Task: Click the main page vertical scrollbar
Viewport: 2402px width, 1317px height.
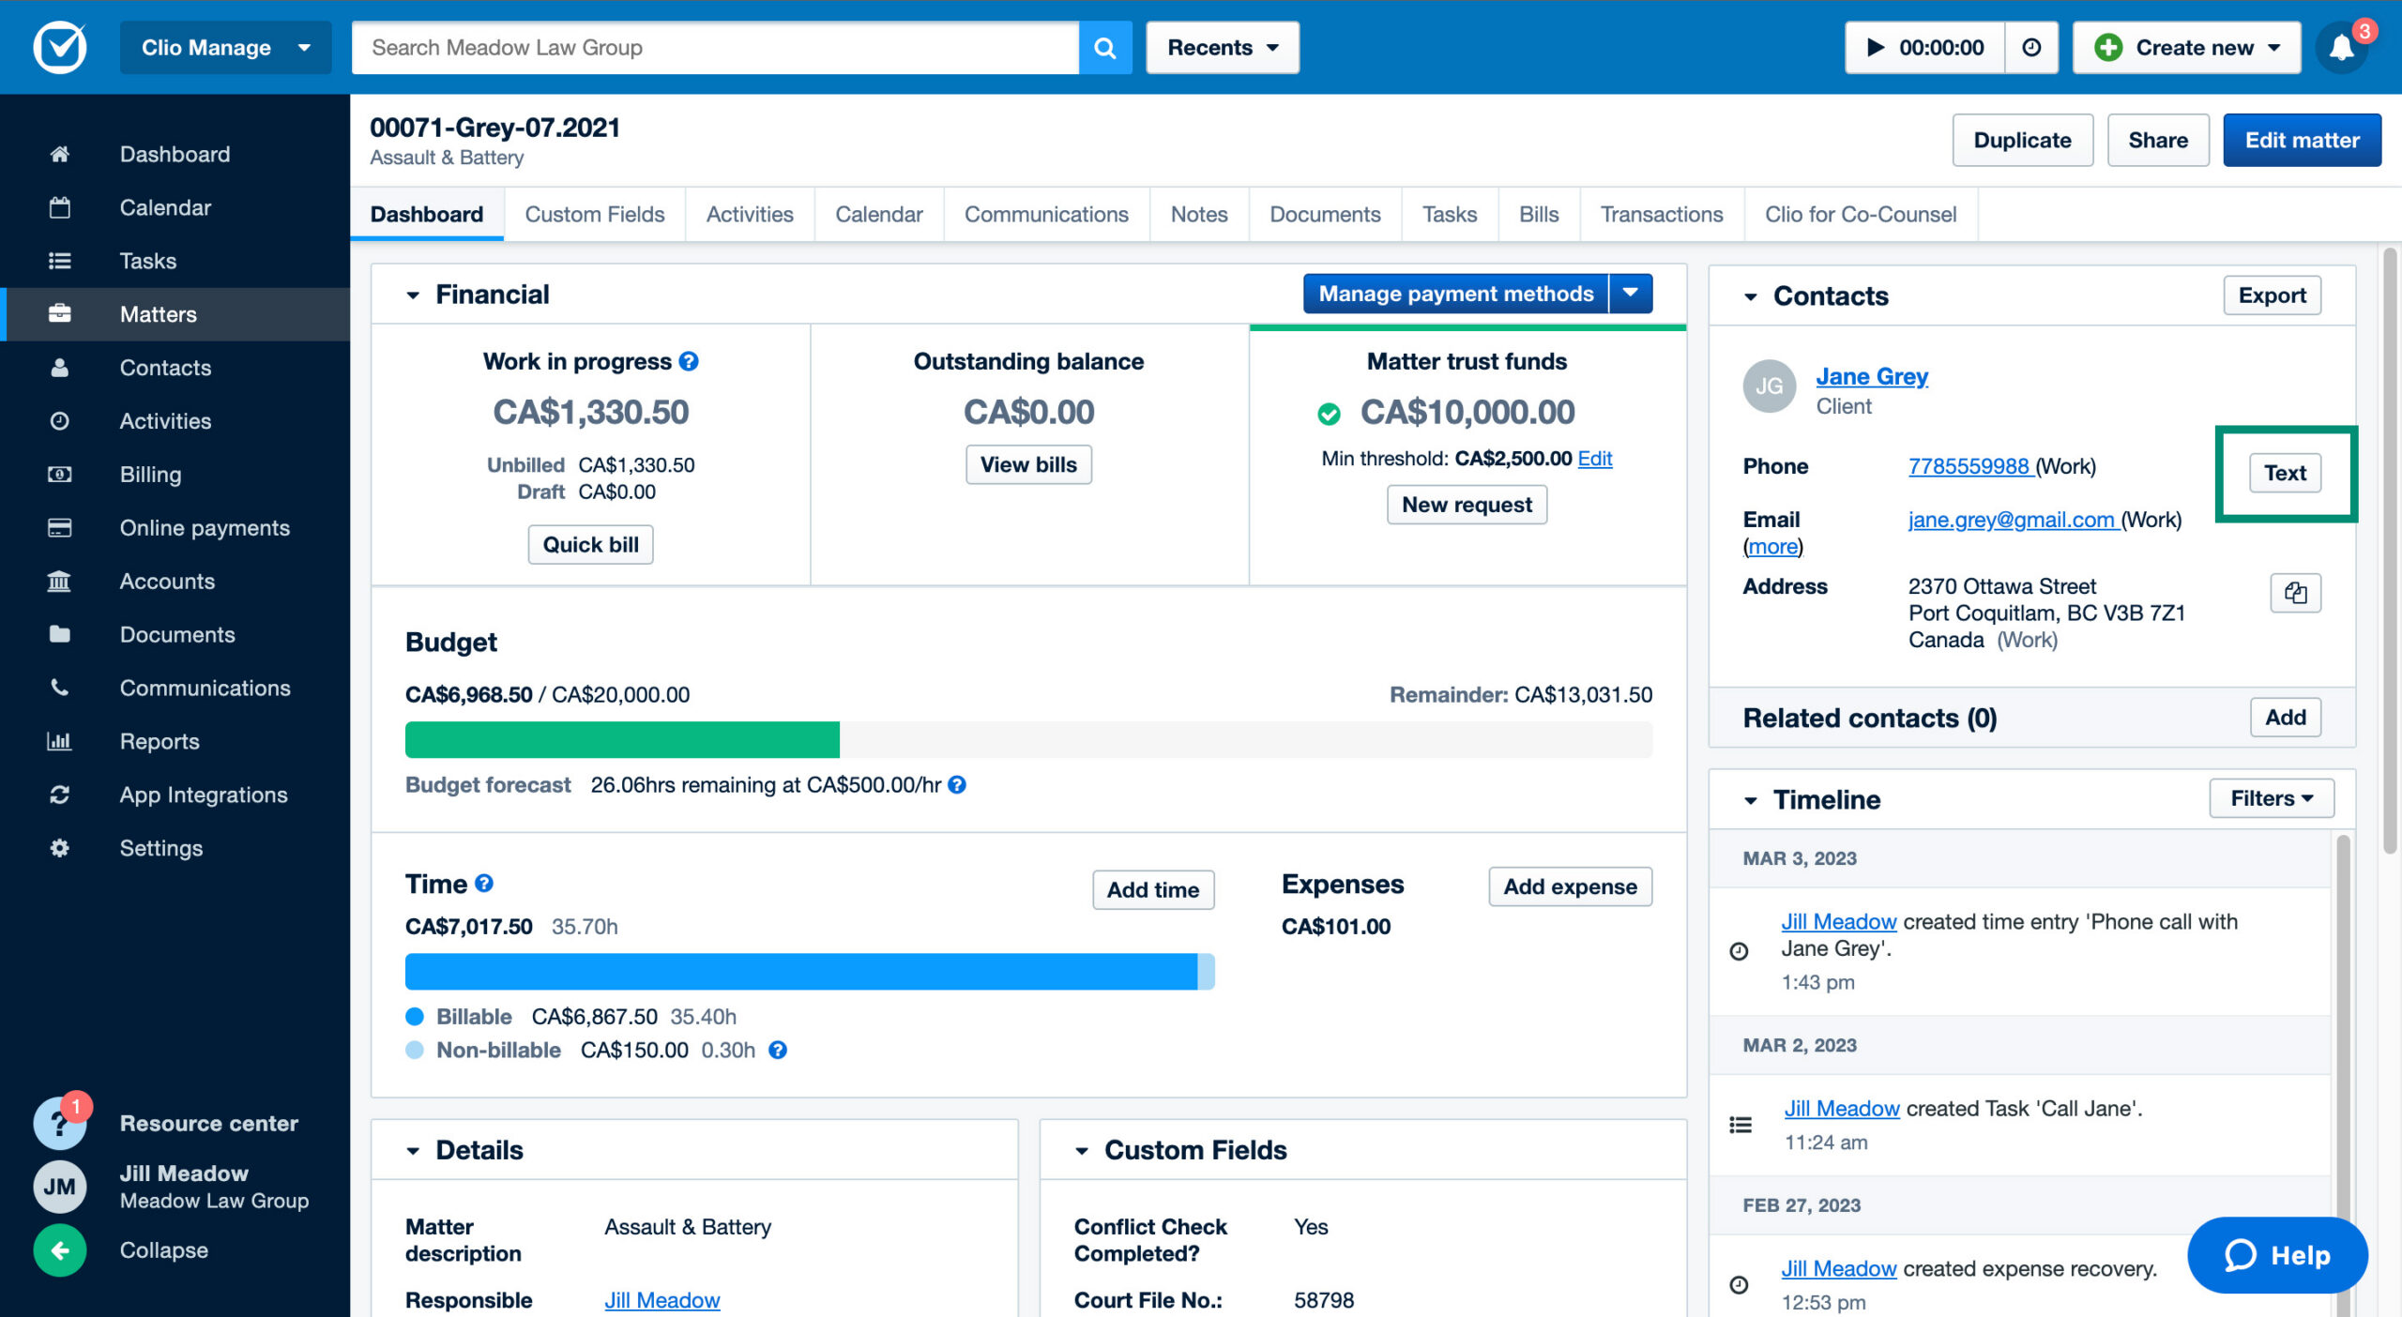Action: coord(2389,551)
